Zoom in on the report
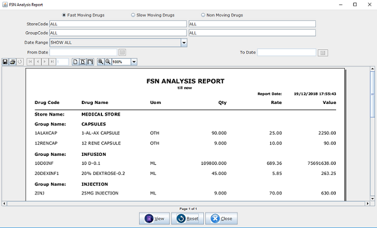The width and height of the screenshot is (377, 228). pos(100,62)
